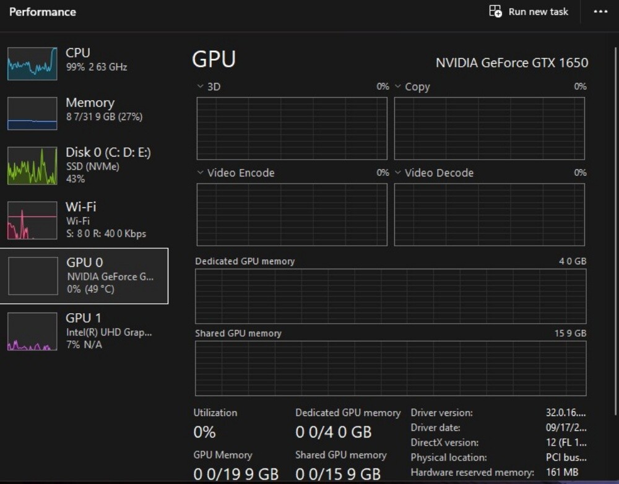Select the CPU performance entry
The height and width of the screenshot is (484, 619).
(84, 64)
